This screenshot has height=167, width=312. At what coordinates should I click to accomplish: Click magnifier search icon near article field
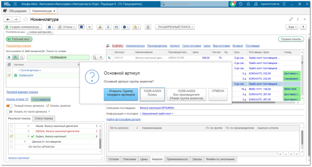21,57
